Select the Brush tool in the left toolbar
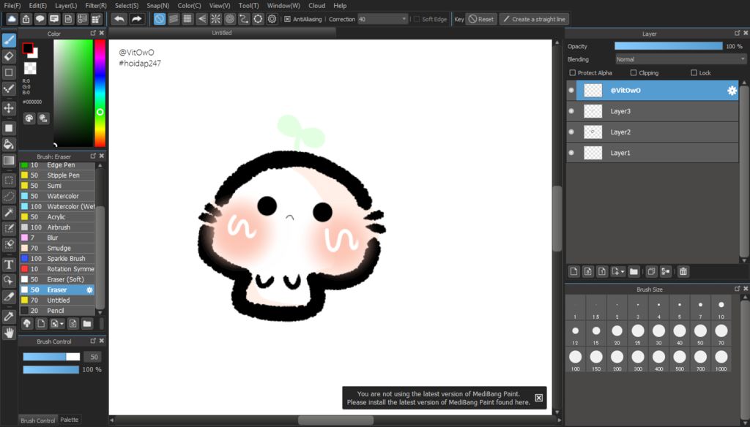Screen dimensions: 750x427 (x=9, y=39)
